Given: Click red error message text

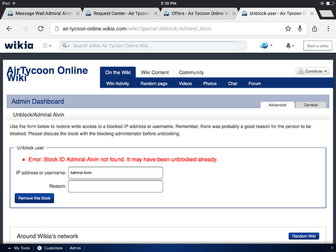Looking at the screenshot, I should (x=123, y=160).
